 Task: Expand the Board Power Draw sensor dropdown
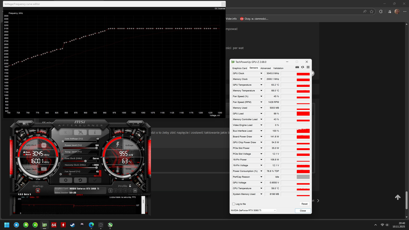(261, 137)
